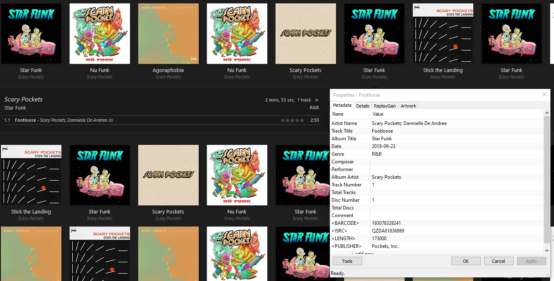Collapse the expanded Star Funk album panel
The image size is (554, 281).
pyautogui.click(x=317, y=100)
